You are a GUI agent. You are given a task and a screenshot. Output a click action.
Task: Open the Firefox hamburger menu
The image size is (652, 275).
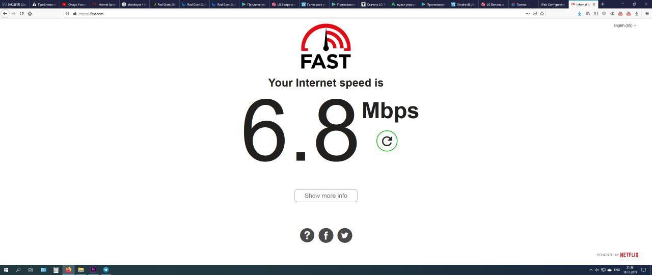[647, 14]
